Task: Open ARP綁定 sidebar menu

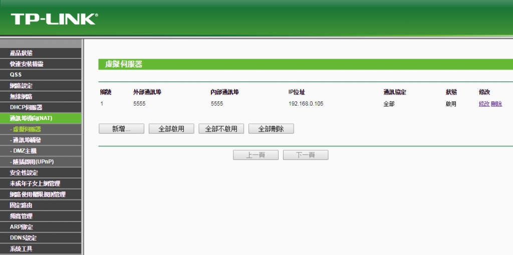Action: point(41,227)
